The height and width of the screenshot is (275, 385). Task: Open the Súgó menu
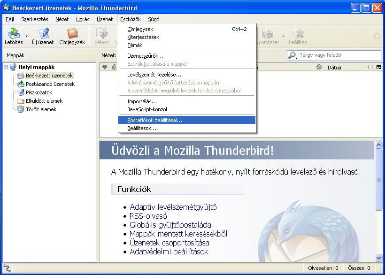[154, 19]
